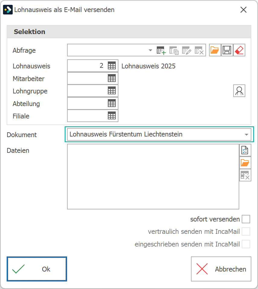
Task: Click the edit query pencil icon
Action: (186, 50)
